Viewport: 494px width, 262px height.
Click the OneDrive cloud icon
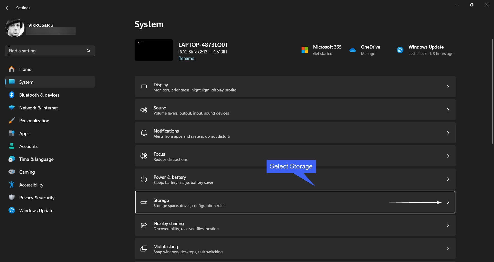(352, 50)
